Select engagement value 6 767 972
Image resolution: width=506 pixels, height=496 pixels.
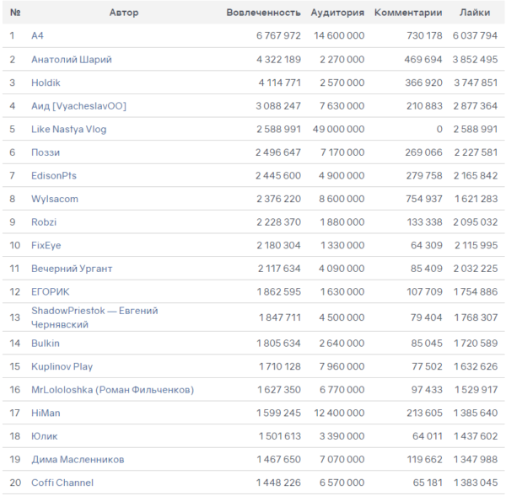278,35
